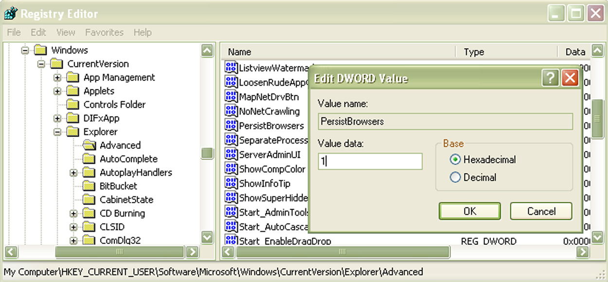Viewport: 608px width, 282px height.
Task: Click the Data column header
Action: tap(574, 52)
